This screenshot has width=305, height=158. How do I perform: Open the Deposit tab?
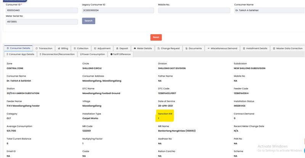[122, 49]
